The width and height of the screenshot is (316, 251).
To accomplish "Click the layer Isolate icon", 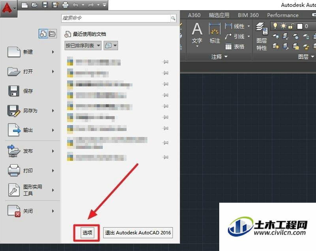I will (x=285, y=36).
